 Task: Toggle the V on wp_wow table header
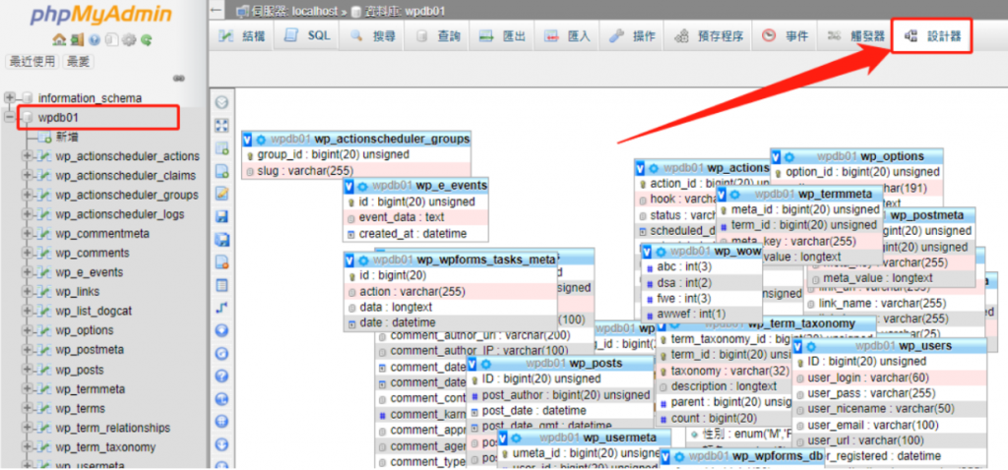click(648, 251)
